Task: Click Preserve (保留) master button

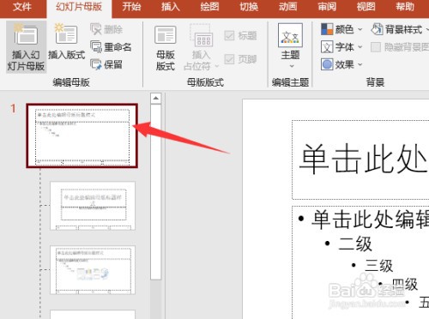Action: click(x=106, y=64)
